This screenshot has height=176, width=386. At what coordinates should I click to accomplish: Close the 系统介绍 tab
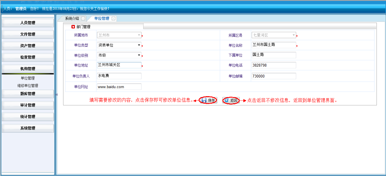(83, 19)
